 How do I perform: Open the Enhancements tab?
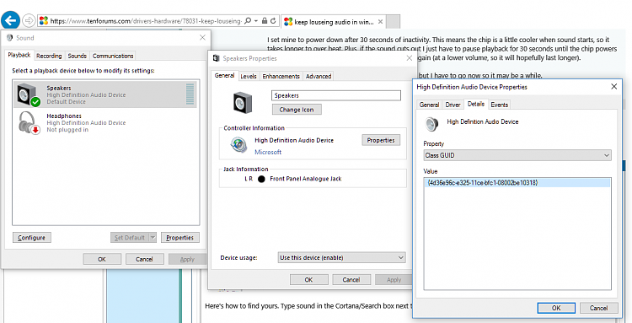tap(281, 76)
